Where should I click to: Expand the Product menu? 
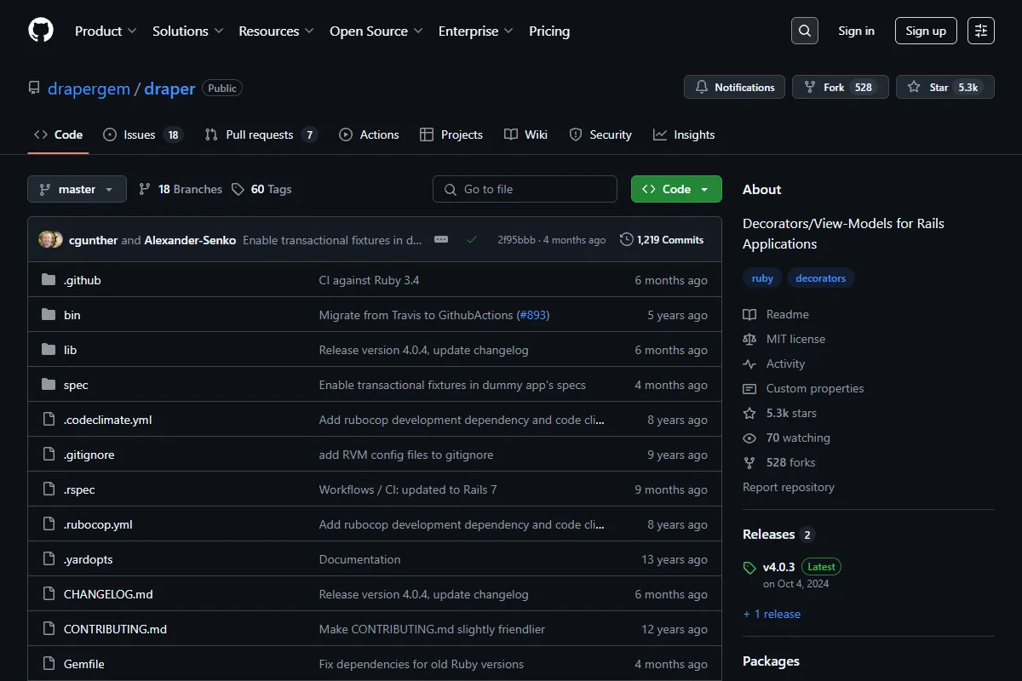click(106, 31)
